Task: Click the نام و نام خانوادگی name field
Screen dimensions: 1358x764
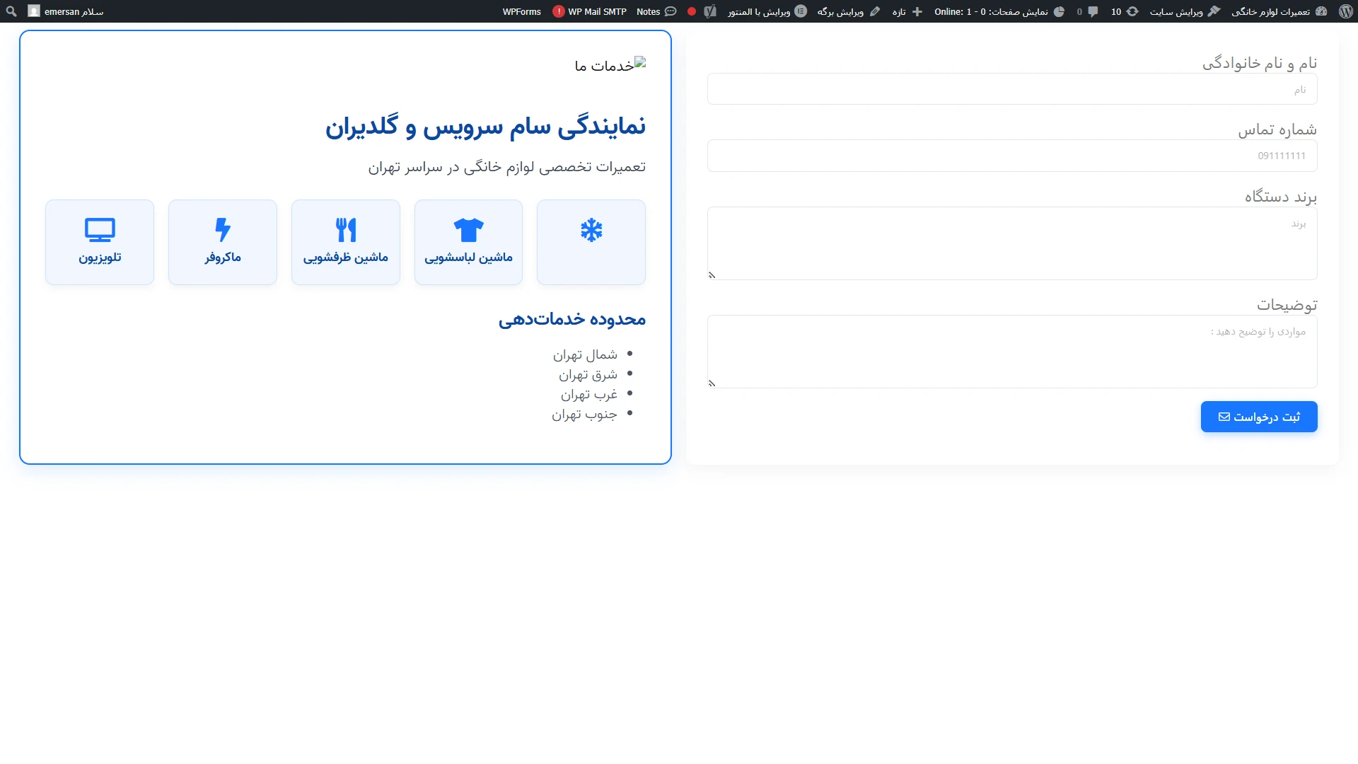Action: (1011, 89)
